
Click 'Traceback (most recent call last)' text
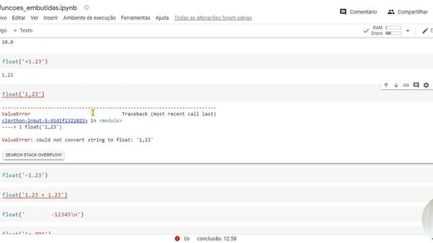click(x=169, y=114)
